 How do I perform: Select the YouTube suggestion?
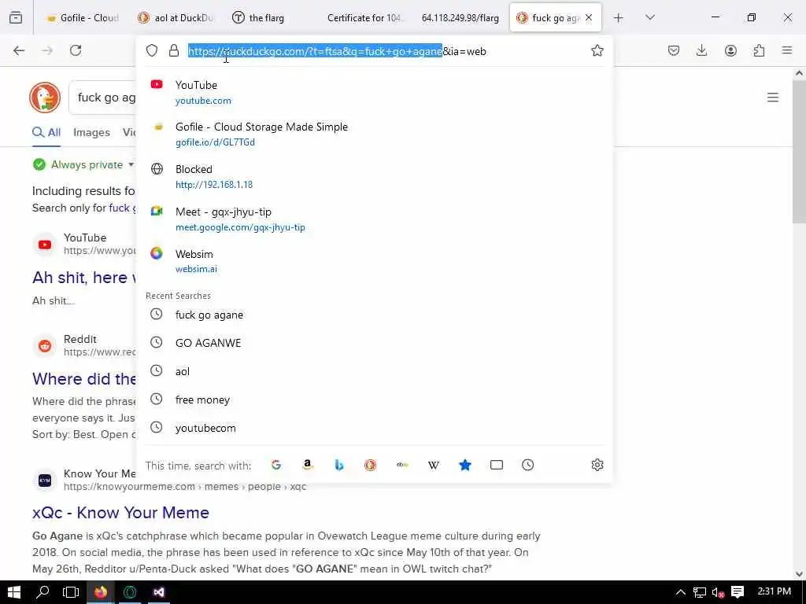click(x=375, y=93)
